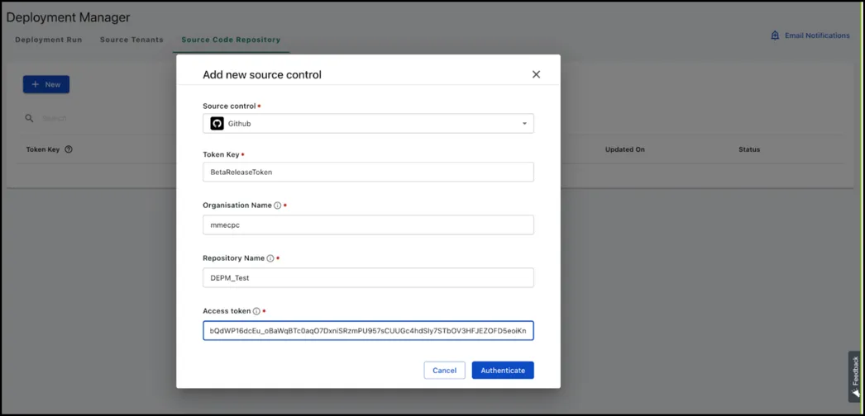
Task: Click the Access token input field
Action: pos(368,331)
